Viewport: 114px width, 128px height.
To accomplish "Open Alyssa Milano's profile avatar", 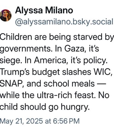I will (x=6, y=15).
